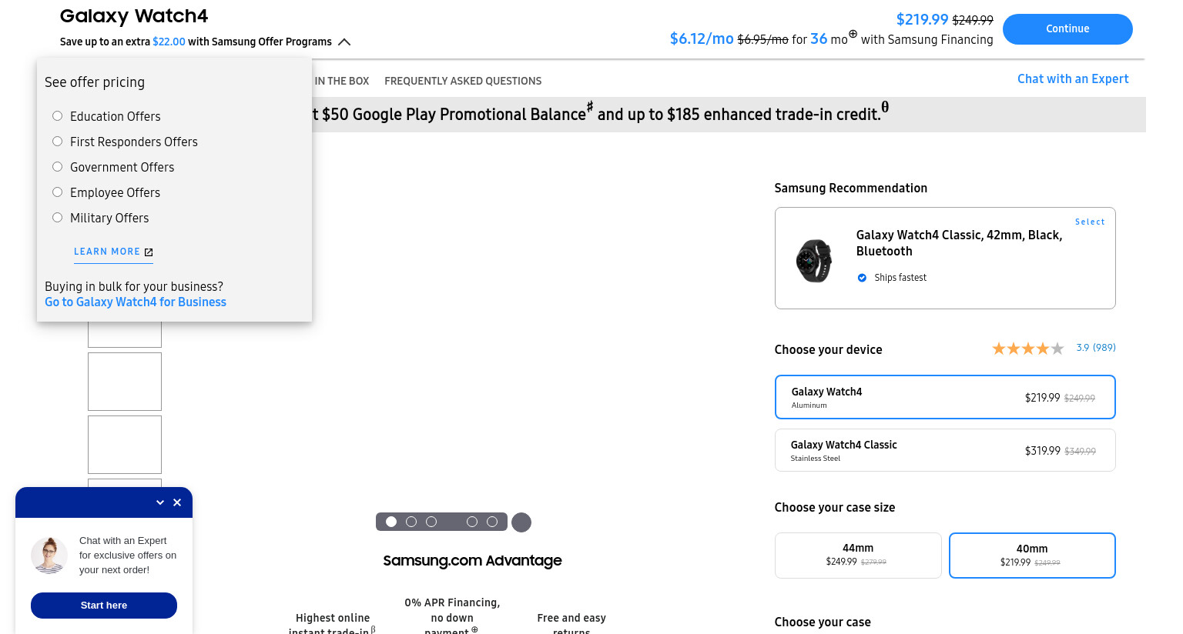Open the In The Box tab

click(x=342, y=81)
